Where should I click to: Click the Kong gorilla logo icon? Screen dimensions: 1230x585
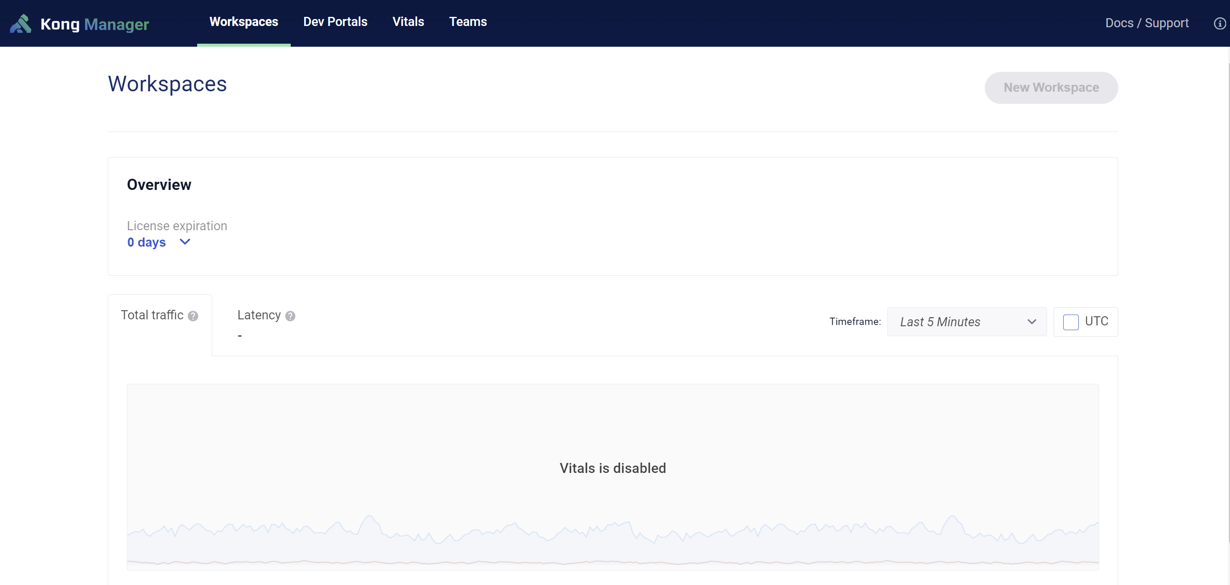click(20, 23)
